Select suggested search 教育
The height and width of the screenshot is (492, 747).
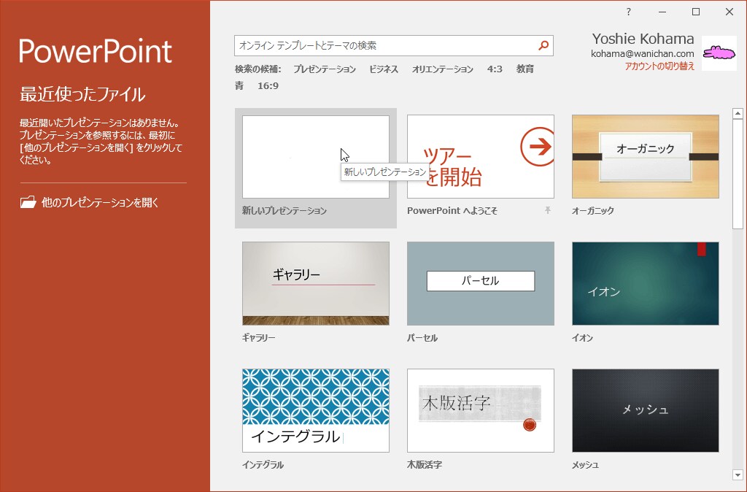[x=525, y=69]
